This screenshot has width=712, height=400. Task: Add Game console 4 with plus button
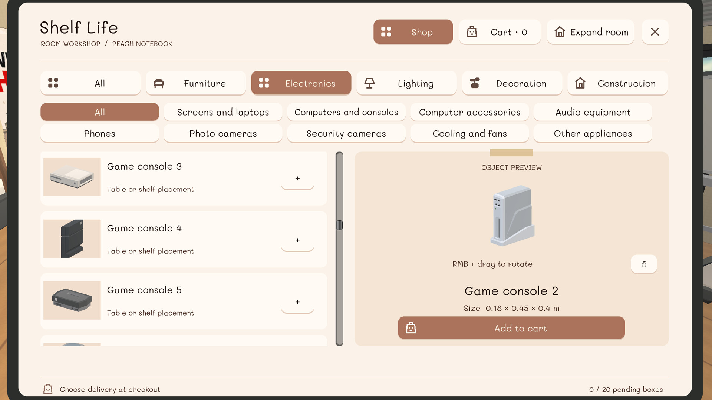pyautogui.click(x=297, y=240)
